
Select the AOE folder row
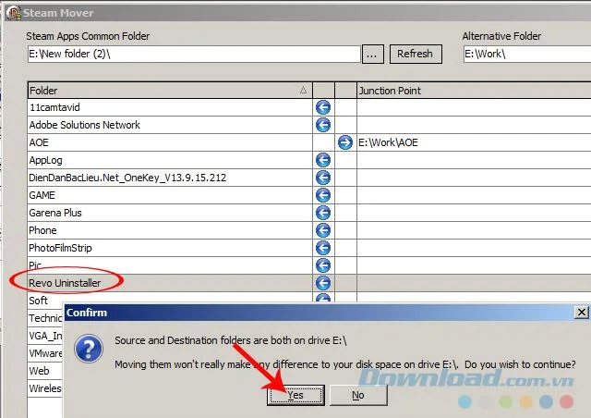[x=170, y=142]
